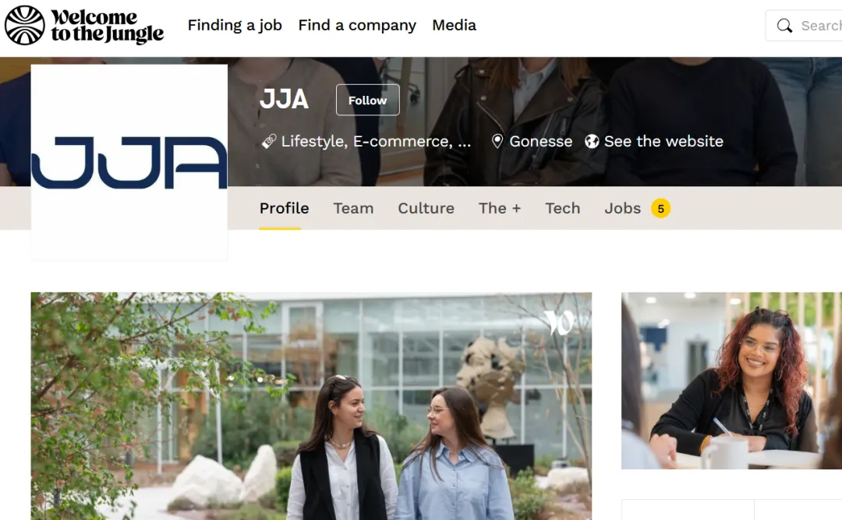Open the See the website link

[x=663, y=141]
